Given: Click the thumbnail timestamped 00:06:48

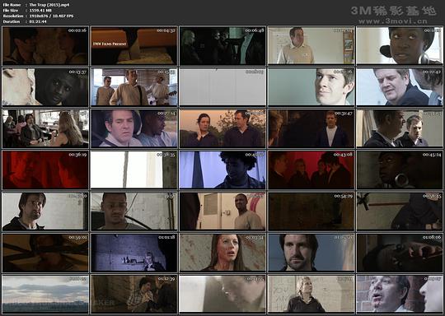Looking at the screenshot, I should pyautogui.click(x=222, y=46).
